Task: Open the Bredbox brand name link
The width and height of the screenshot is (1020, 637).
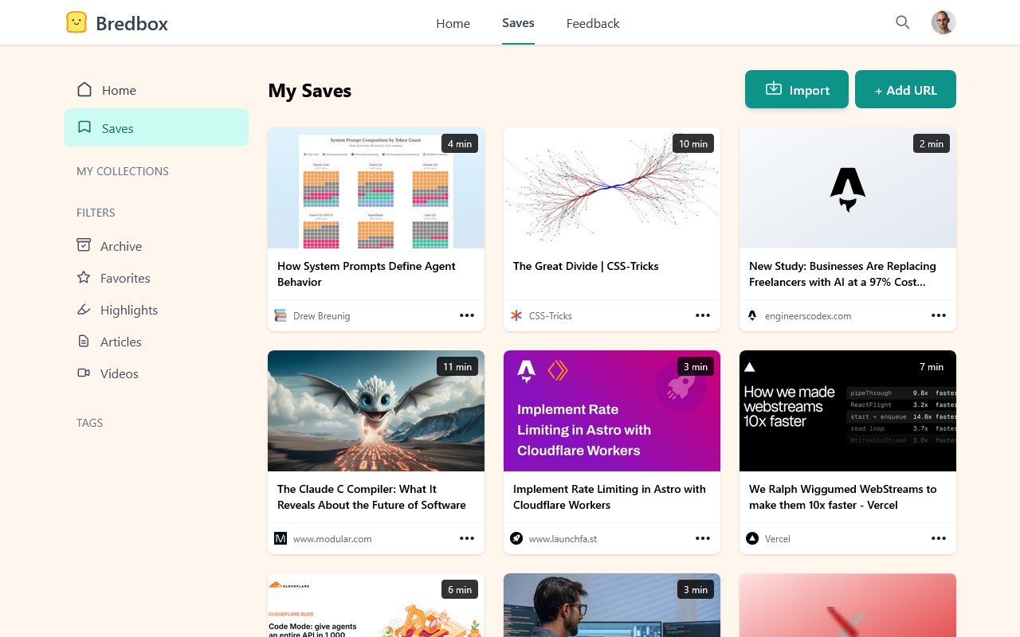Action: tap(131, 23)
